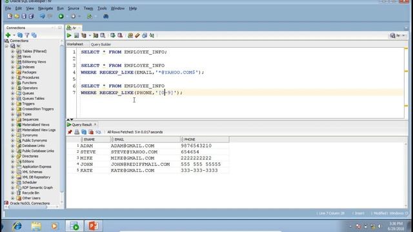Click the funnel Filter icon in Connections panel
The height and width of the screenshot is (232, 413).
tap(27, 35)
